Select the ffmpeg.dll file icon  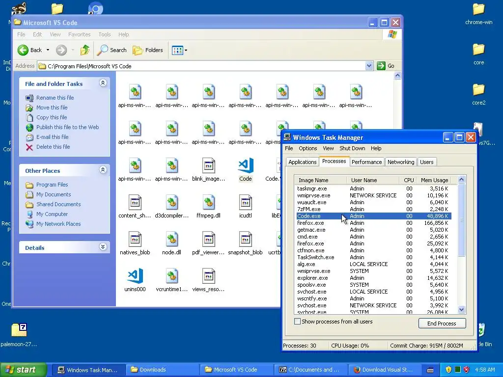[208, 202]
